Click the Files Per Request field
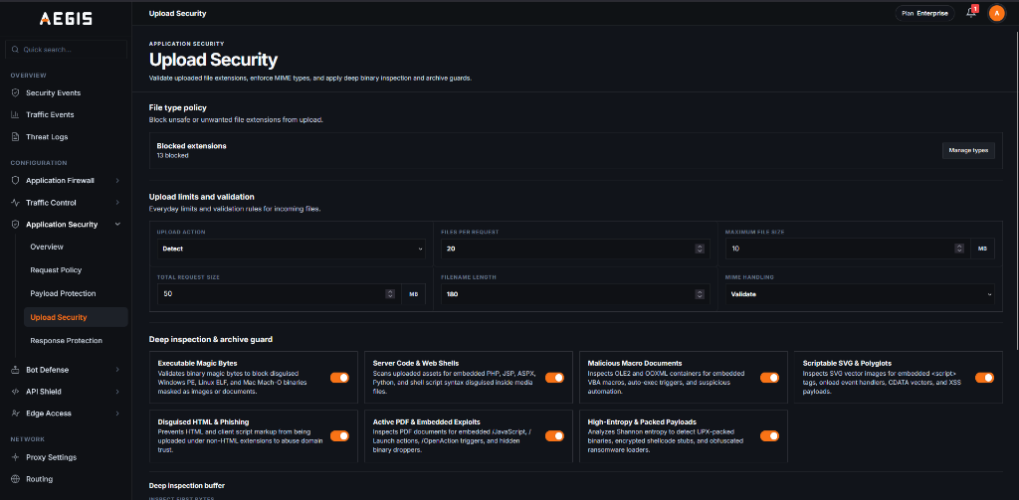The height and width of the screenshot is (500, 1019). [x=575, y=249]
